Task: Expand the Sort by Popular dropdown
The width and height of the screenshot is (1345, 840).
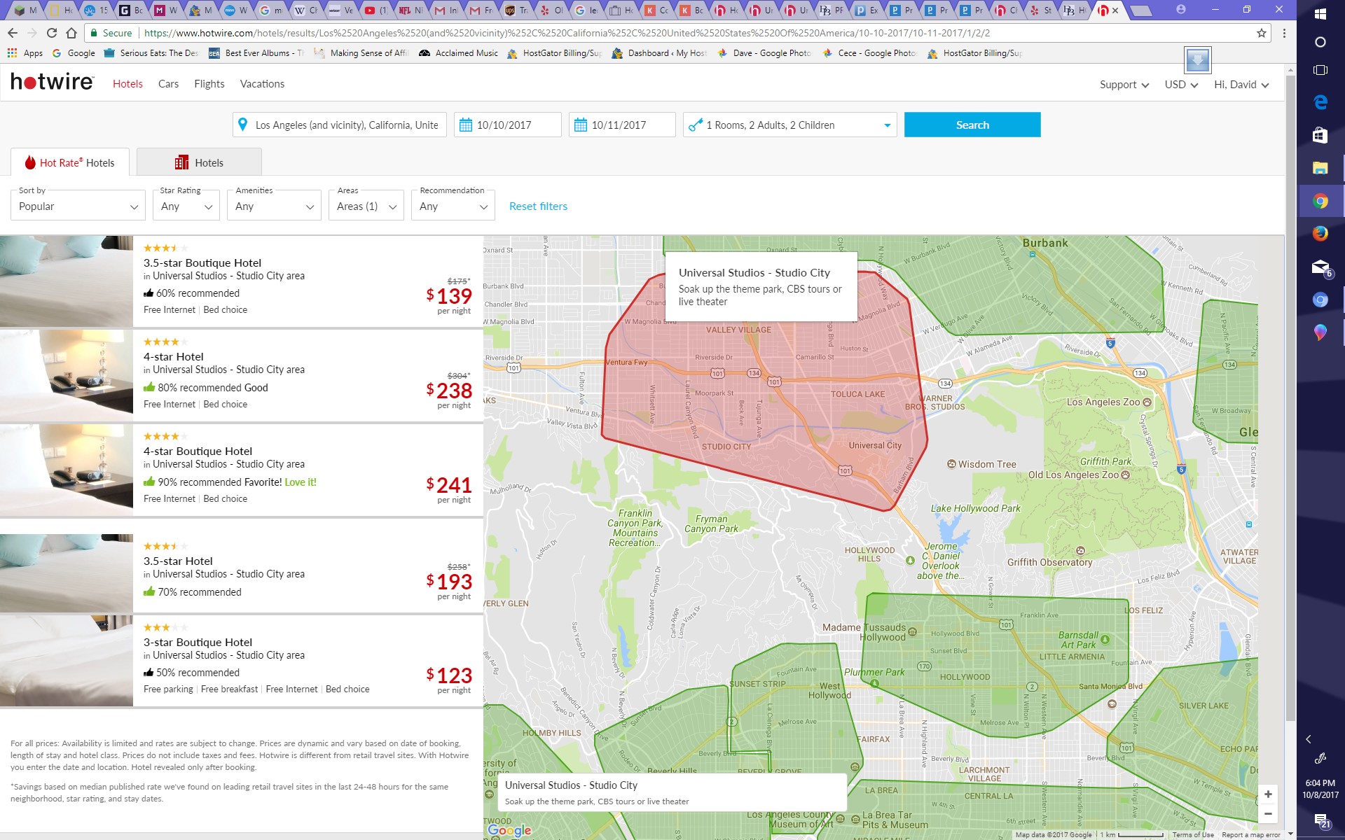Action: (x=78, y=206)
